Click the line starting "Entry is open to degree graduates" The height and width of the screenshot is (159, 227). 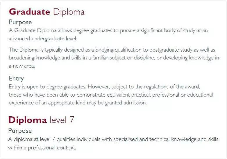(x=105, y=86)
